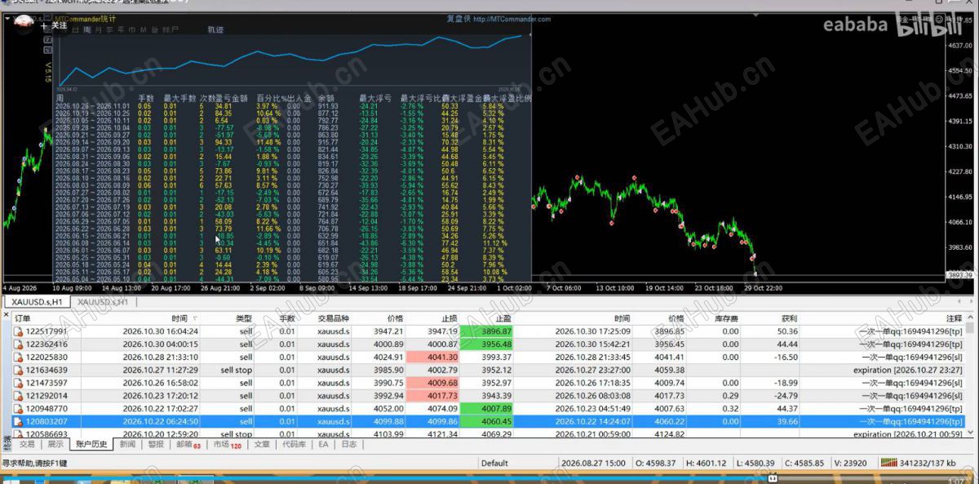The image size is (979, 484).
Task: Click the order icon for ticket 122362416
Action: 18,344
